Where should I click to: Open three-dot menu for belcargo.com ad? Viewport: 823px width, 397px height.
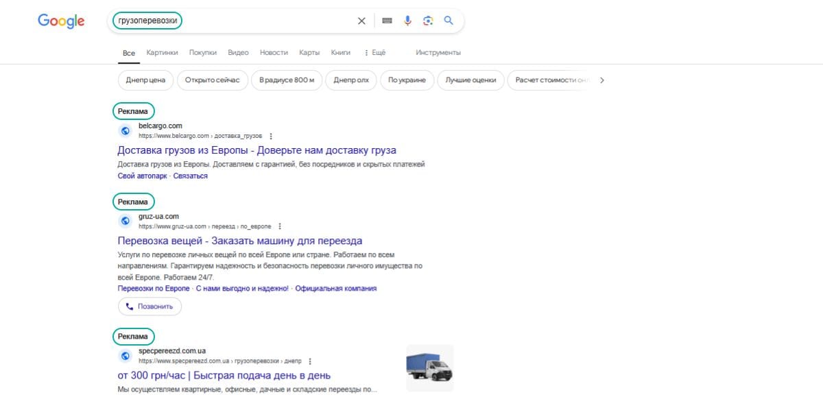tap(271, 136)
